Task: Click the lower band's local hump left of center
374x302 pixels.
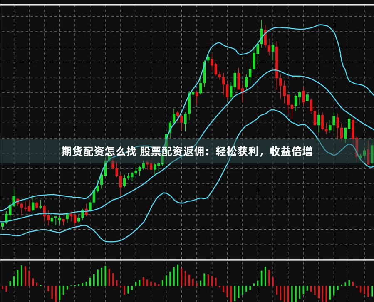Action: pyautogui.click(x=164, y=193)
